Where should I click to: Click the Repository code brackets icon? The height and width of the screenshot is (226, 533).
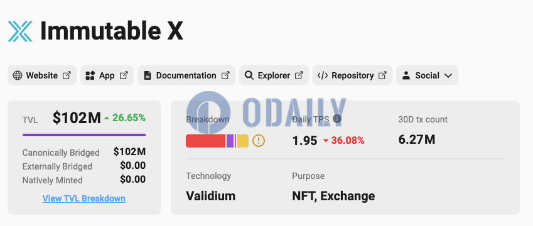(323, 75)
